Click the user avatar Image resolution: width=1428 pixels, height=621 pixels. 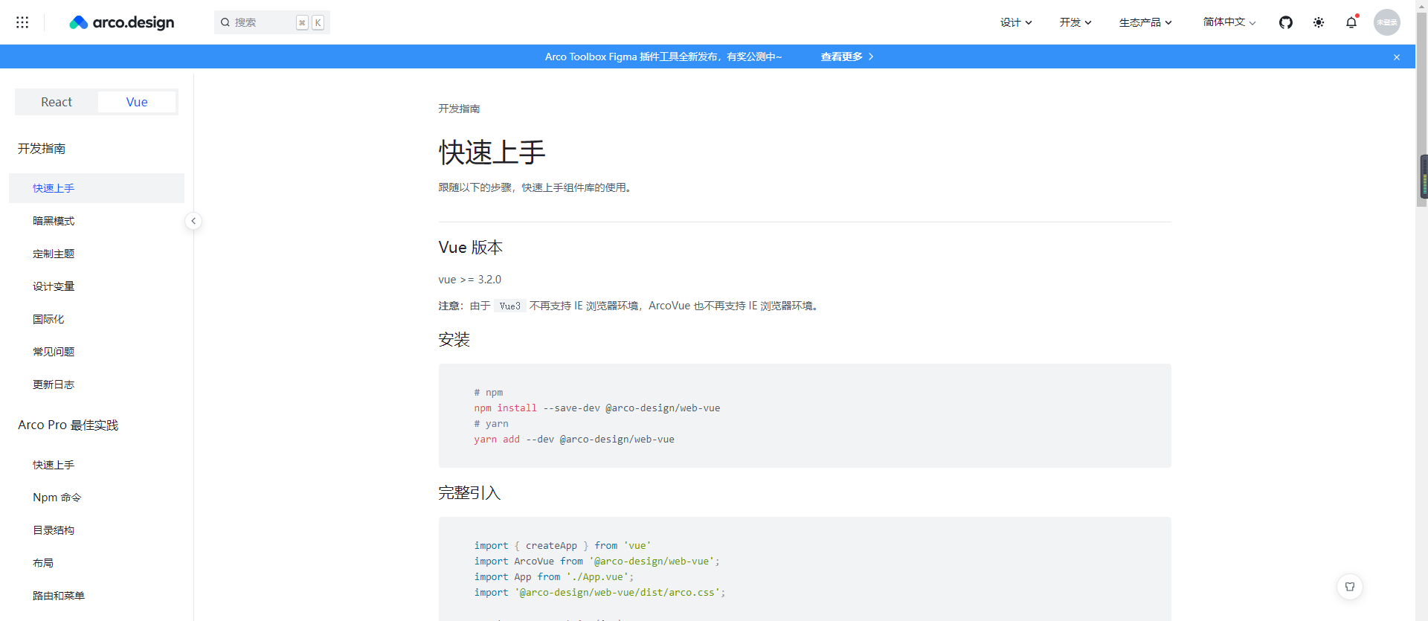click(1387, 22)
